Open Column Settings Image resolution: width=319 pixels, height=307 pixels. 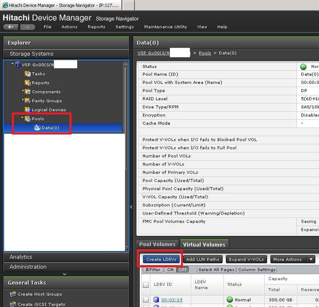(257, 269)
